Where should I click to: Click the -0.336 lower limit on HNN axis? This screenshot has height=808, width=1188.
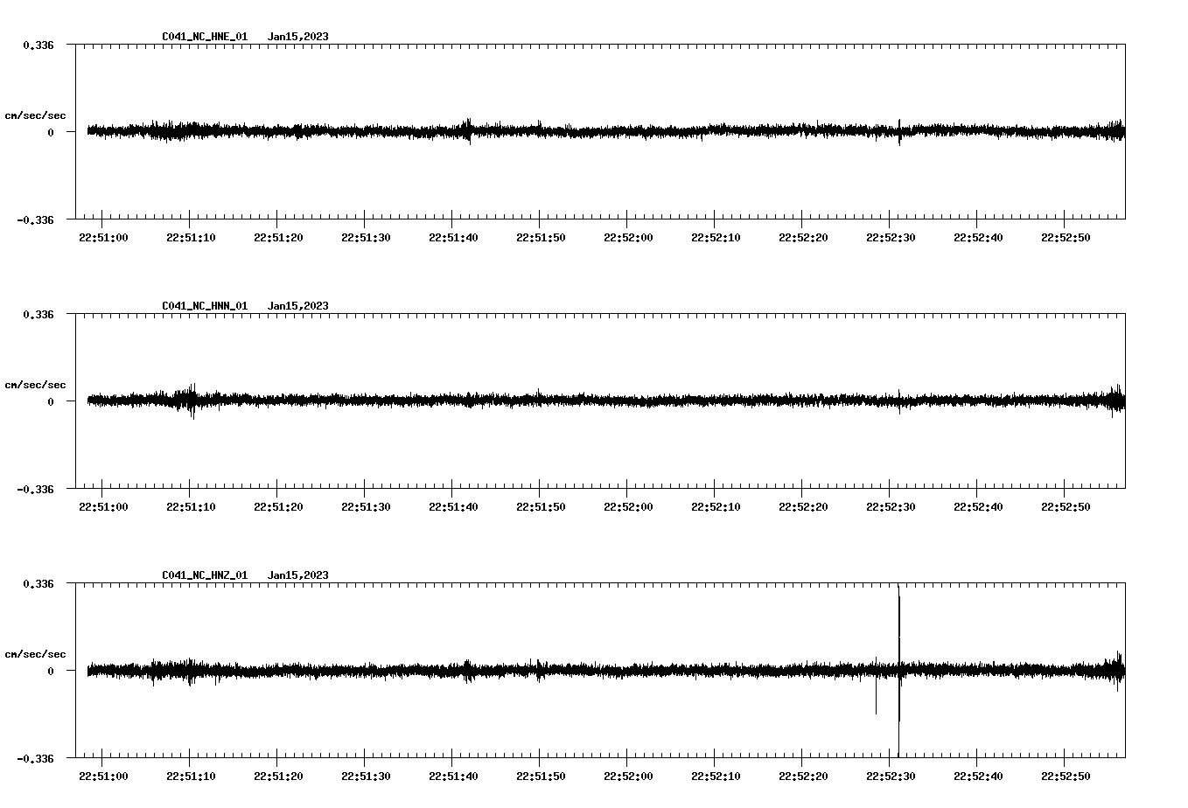click(35, 489)
